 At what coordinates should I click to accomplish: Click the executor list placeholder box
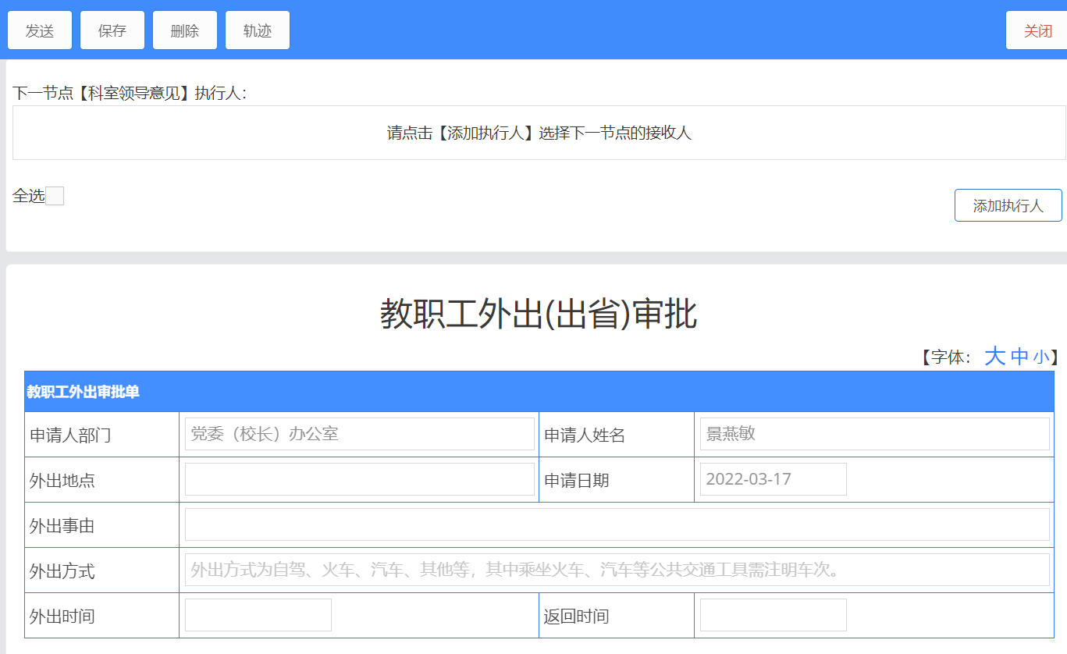point(539,133)
